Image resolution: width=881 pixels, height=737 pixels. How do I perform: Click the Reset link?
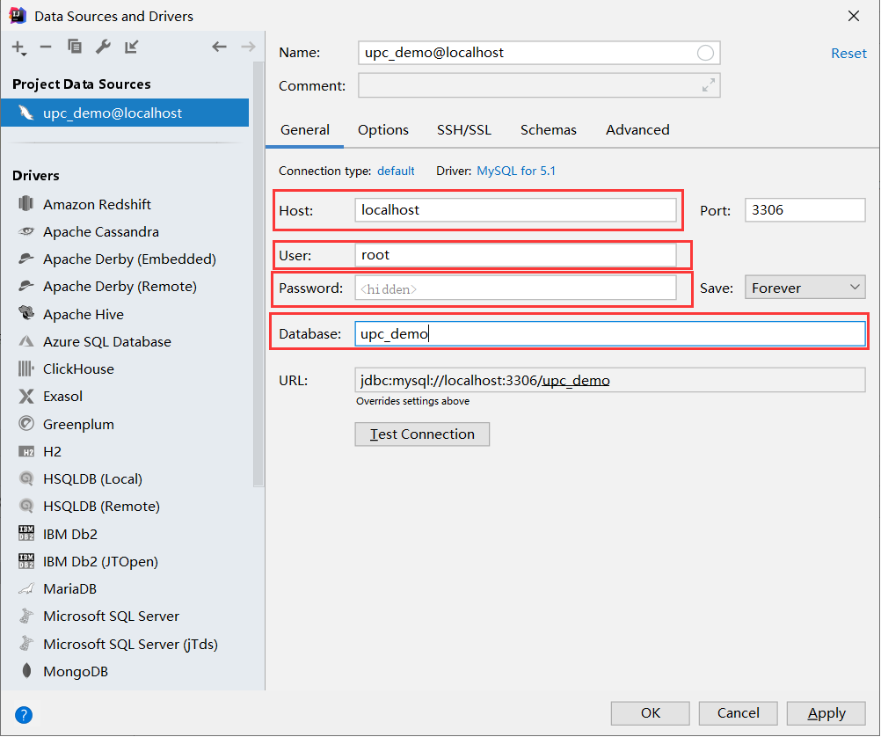(848, 54)
